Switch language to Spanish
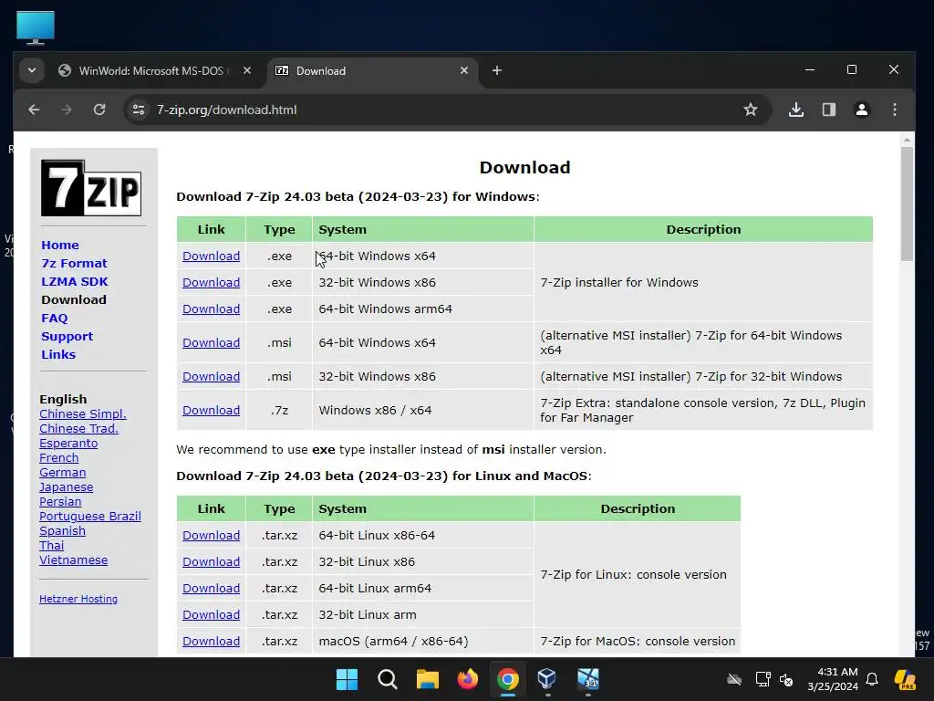 pyautogui.click(x=63, y=530)
